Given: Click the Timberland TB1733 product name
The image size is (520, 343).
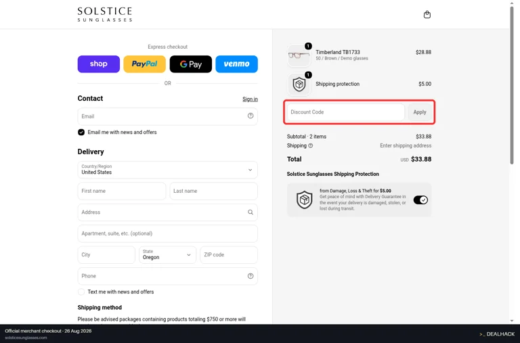Looking at the screenshot, I should coord(338,52).
